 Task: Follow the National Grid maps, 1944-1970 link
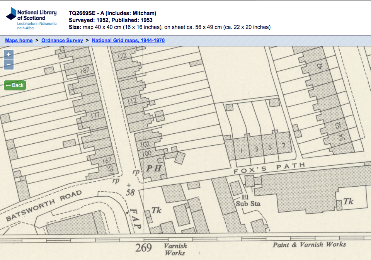(128, 40)
